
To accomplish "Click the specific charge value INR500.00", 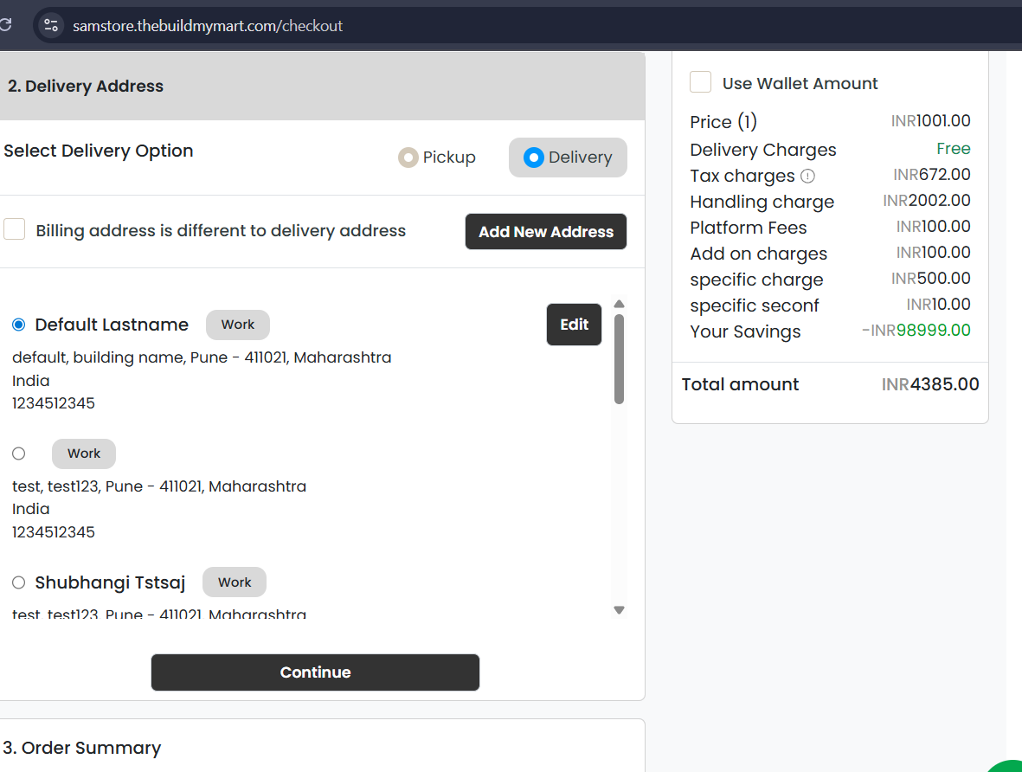I will pos(931,279).
